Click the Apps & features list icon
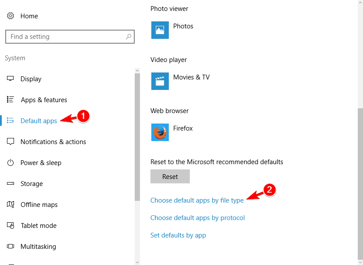 [x=10, y=100]
